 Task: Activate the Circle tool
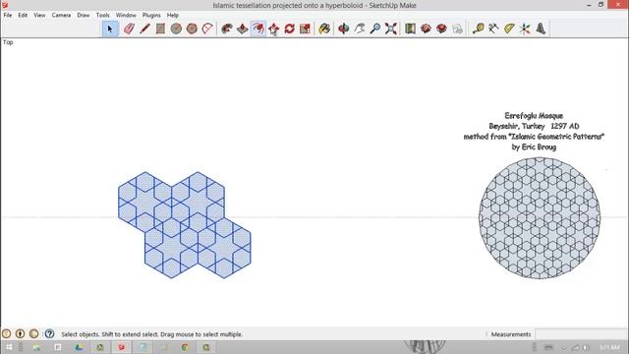(x=176, y=29)
